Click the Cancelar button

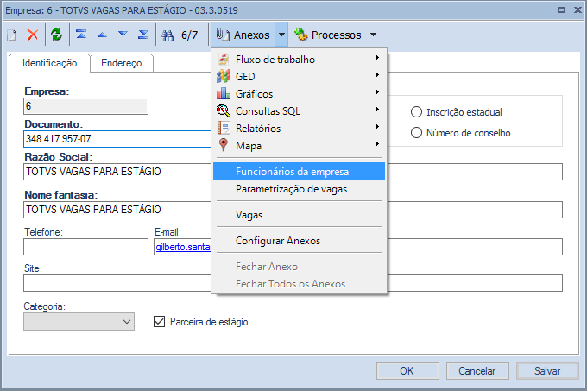pyautogui.click(x=477, y=371)
